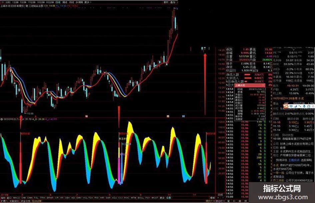Open the 更多 indicators list
Viewport: 315px width, 203px height.
[x=162, y=198]
